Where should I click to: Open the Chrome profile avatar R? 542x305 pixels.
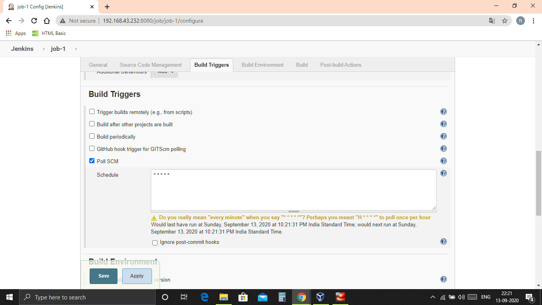point(521,21)
